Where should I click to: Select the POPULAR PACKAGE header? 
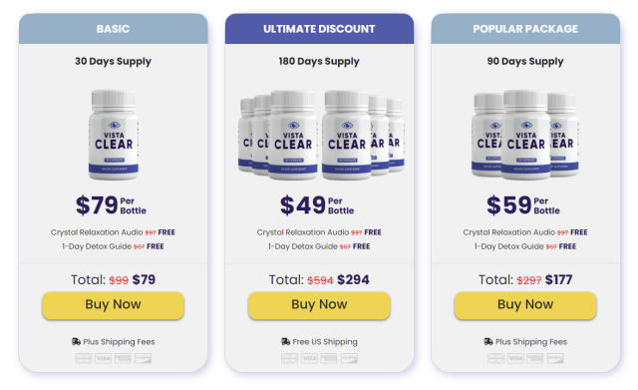coord(525,29)
